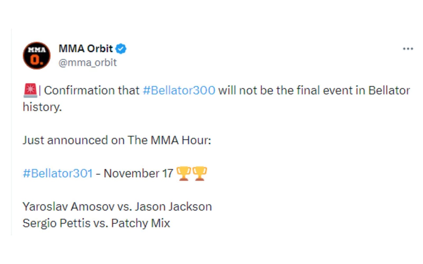Viewport: 423px width, 264px height.
Task: Click the verified checkmark next to MMA Orbit
Action: pos(121,48)
